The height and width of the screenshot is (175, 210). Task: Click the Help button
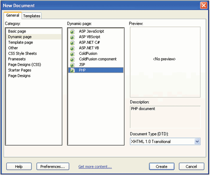click(19, 167)
